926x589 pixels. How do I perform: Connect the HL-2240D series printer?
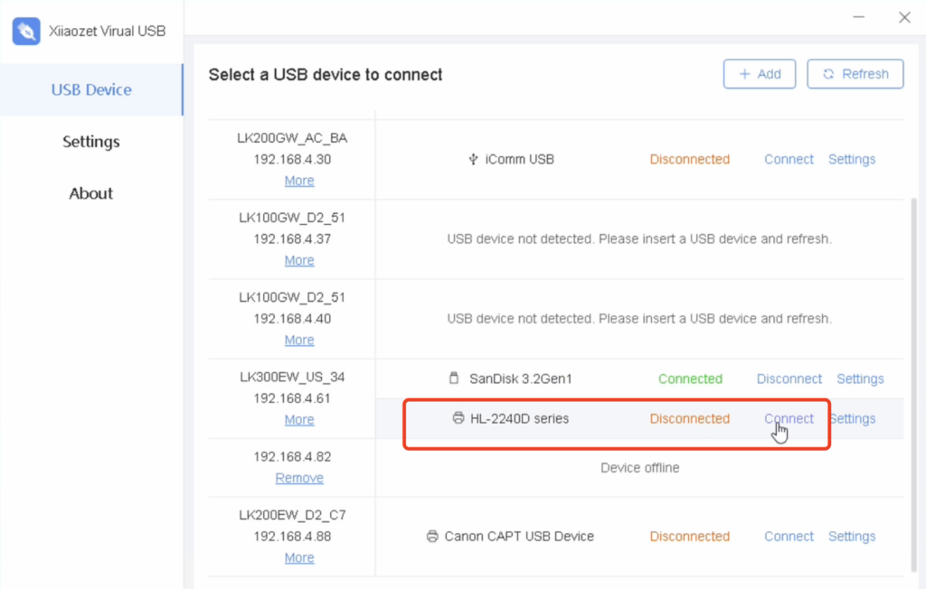(x=789, y=418)
